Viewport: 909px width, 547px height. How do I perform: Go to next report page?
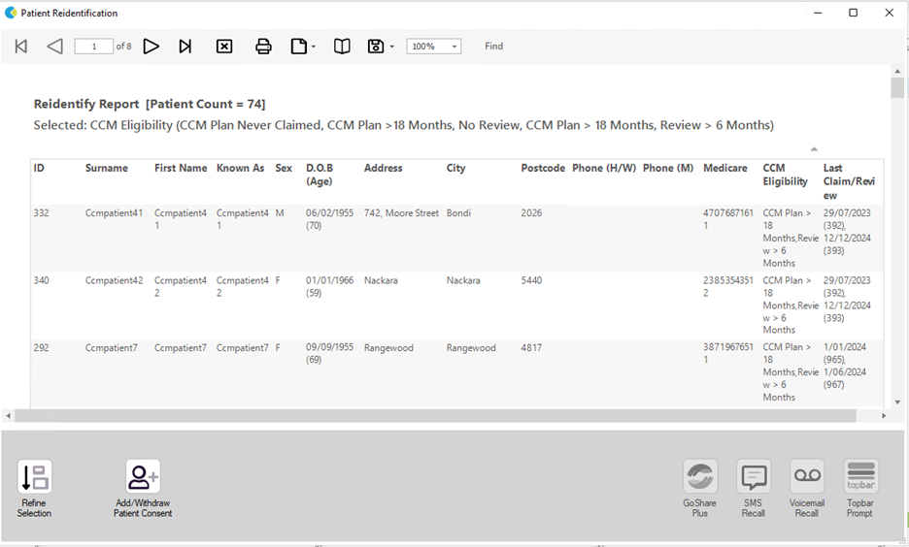point(151,47)
